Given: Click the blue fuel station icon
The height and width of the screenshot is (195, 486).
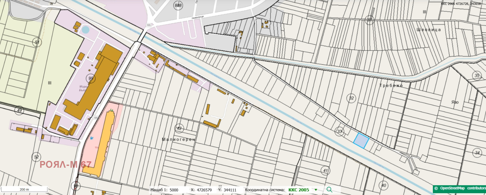Looking at the screenshot, I should [x=92, y=138].
